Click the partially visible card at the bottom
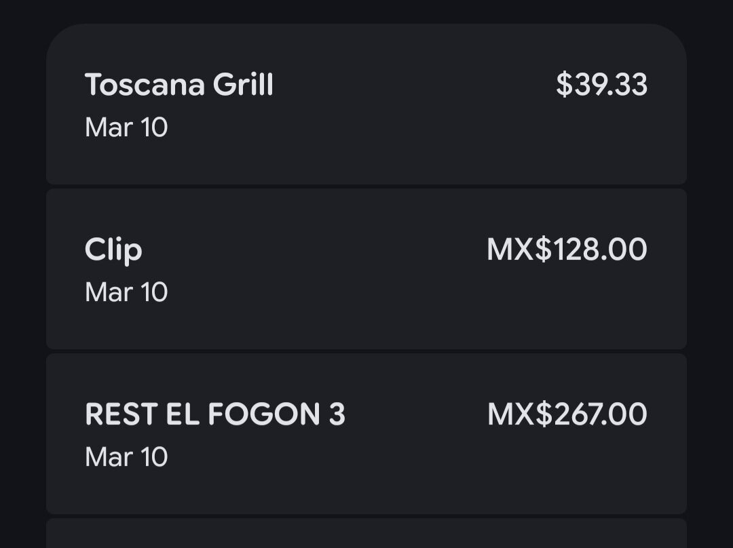 tap(366, 534)
